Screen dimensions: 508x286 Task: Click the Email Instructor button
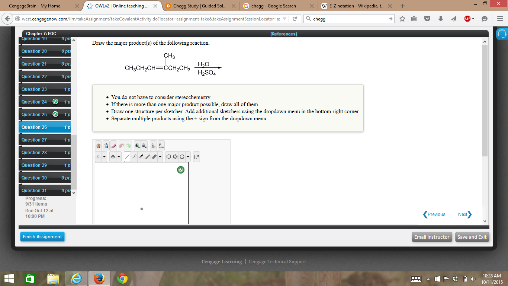click(x=432, y=237)
